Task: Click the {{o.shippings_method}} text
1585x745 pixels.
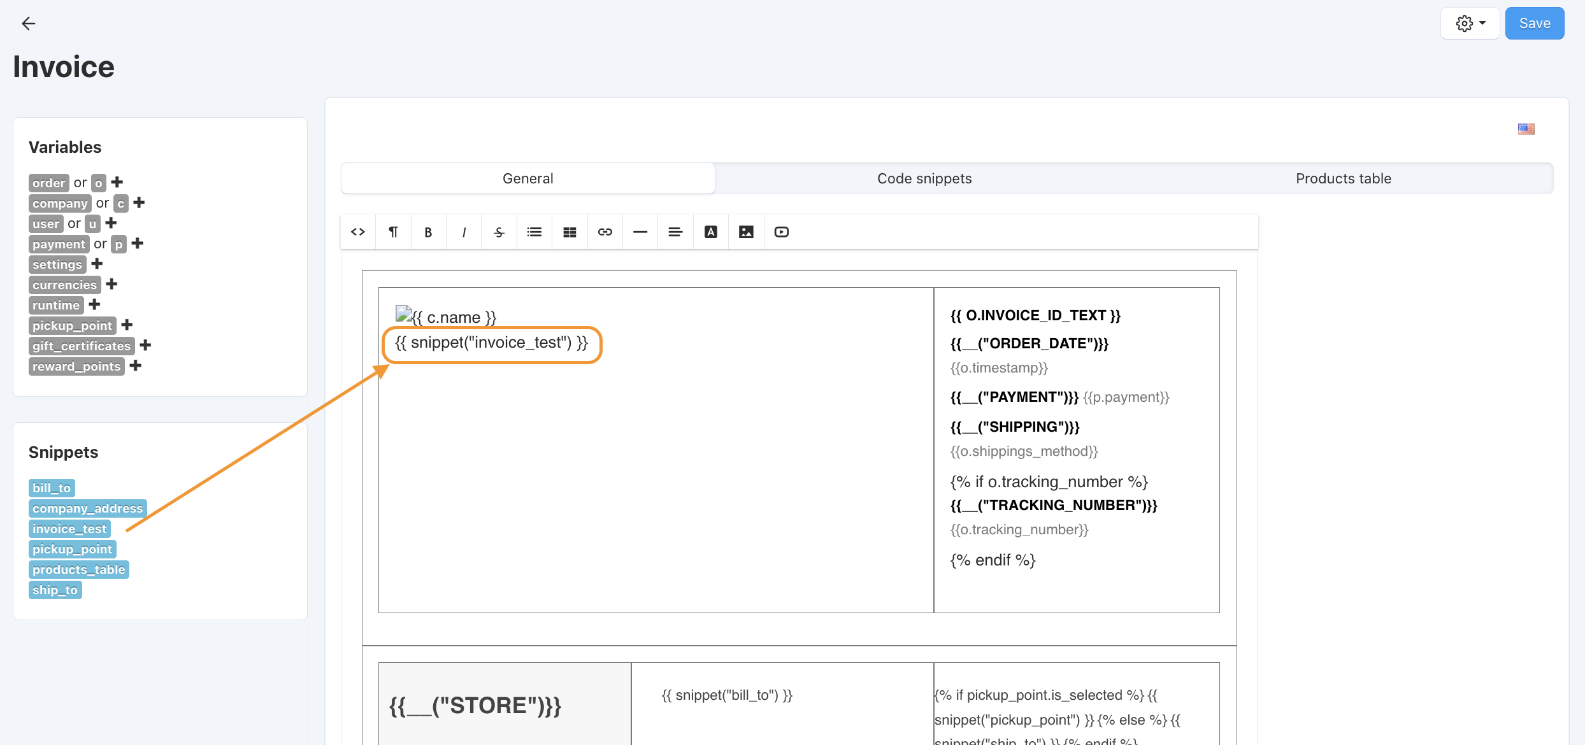Action: click(x=1024, y=451)
